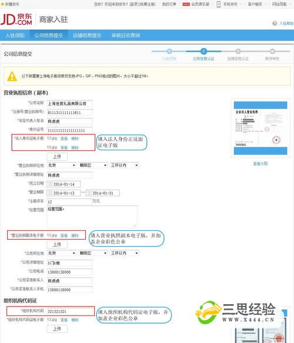294x343 pixels.
Task: Click the yellow warning triangle icon
Action: click(x=12, y=76)
